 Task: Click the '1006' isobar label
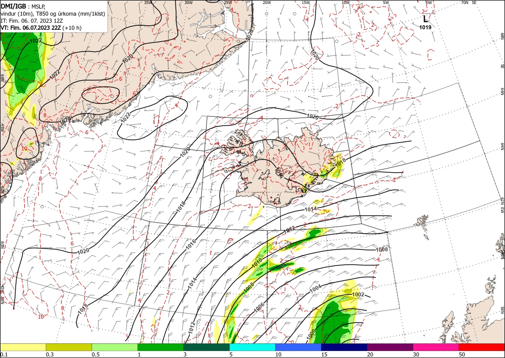coord(259,307)
